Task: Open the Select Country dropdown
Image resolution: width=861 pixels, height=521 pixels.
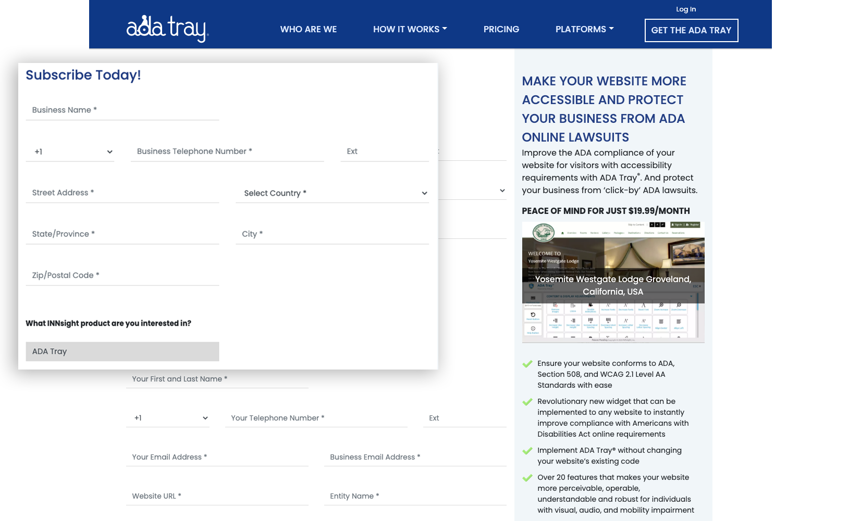Action: pos(332,193)
